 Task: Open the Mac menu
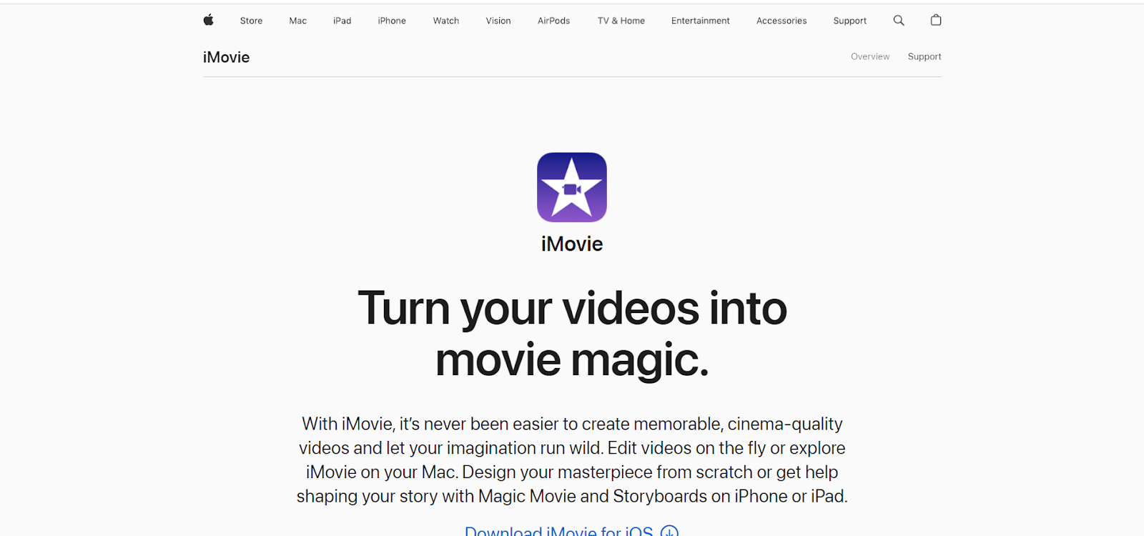(x=298, y=21)
